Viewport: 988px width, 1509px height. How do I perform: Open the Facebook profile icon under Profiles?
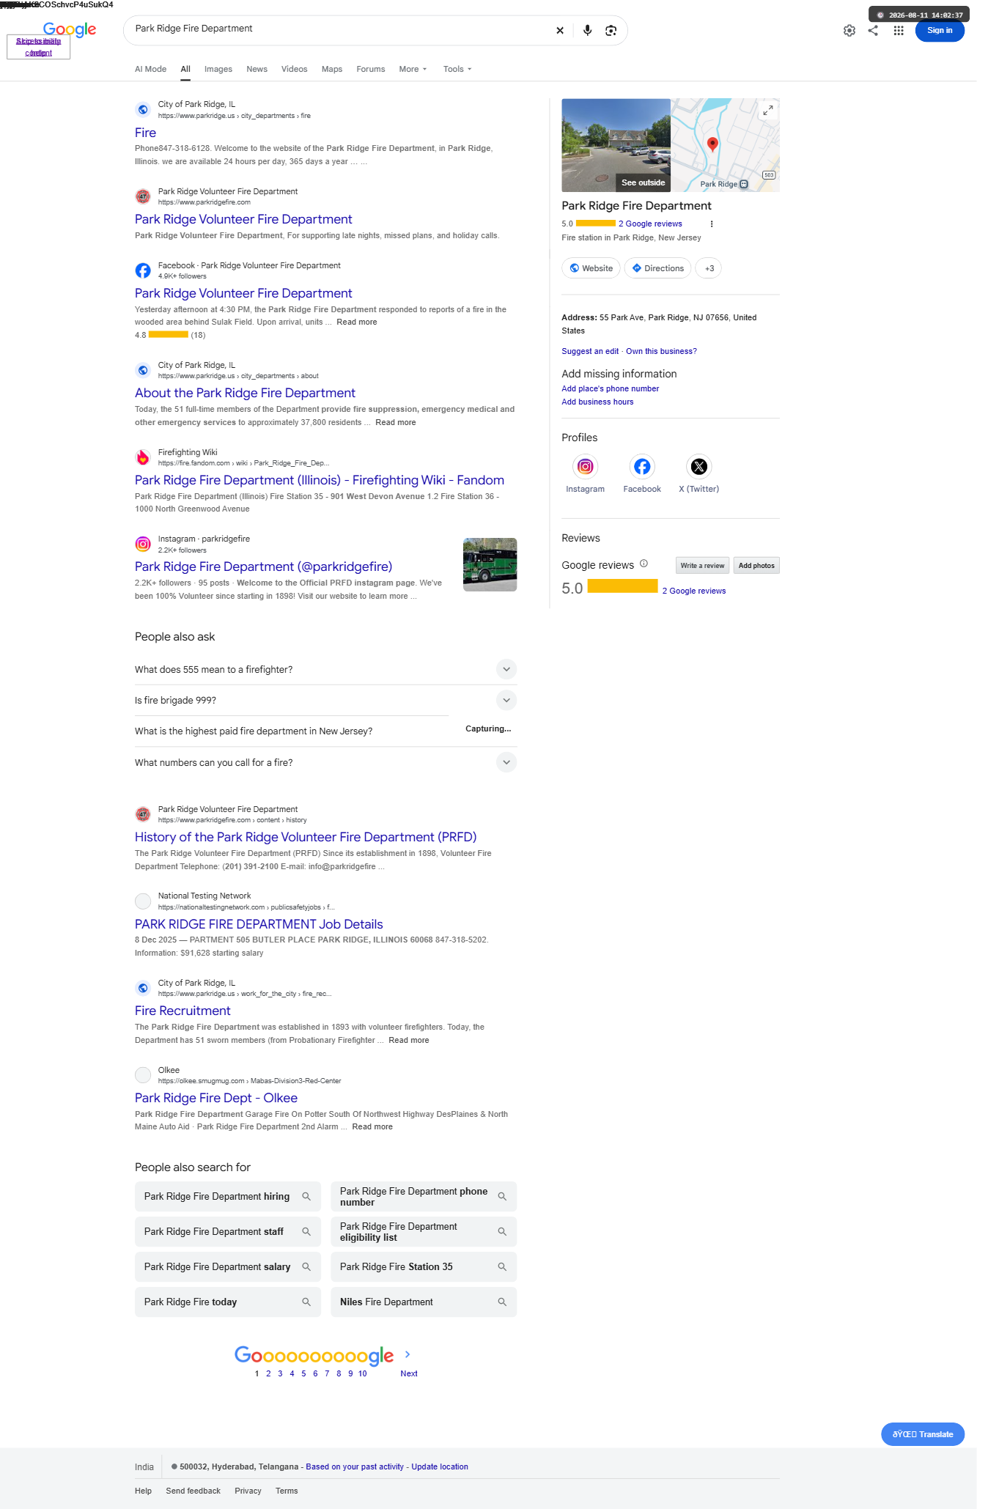click(642, 467)
